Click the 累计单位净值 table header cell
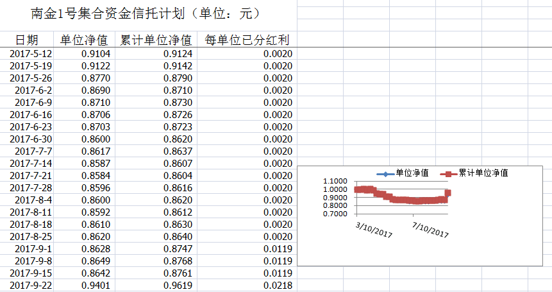This screenshot has width=552, height=292. pos(156,40)
